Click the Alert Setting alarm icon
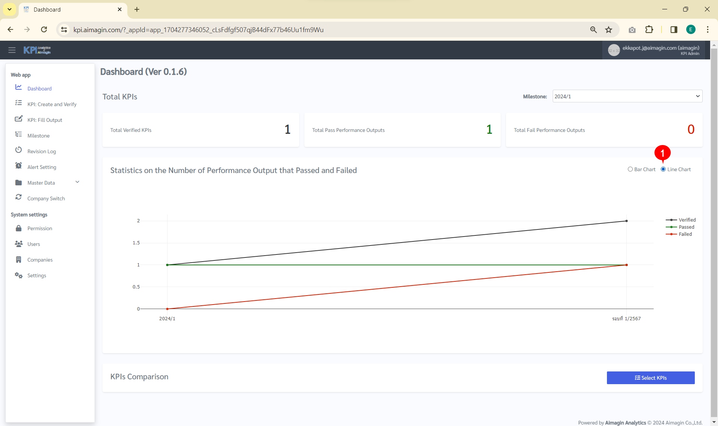 pos(18,166)
